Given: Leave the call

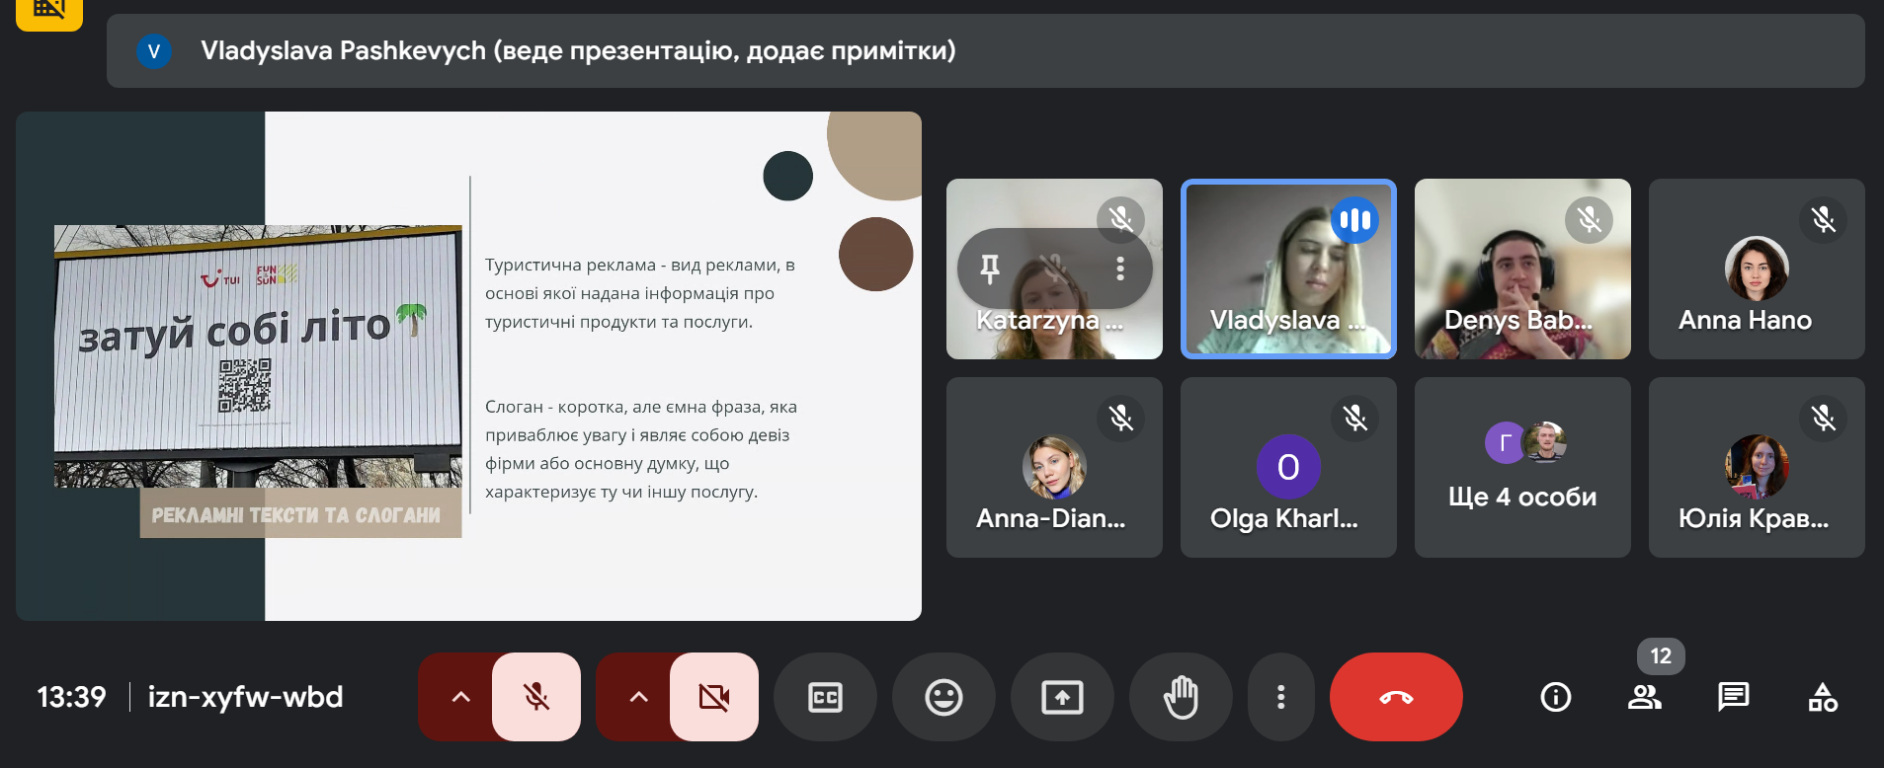Looking at the screenshot, I should pos(1396,697).
